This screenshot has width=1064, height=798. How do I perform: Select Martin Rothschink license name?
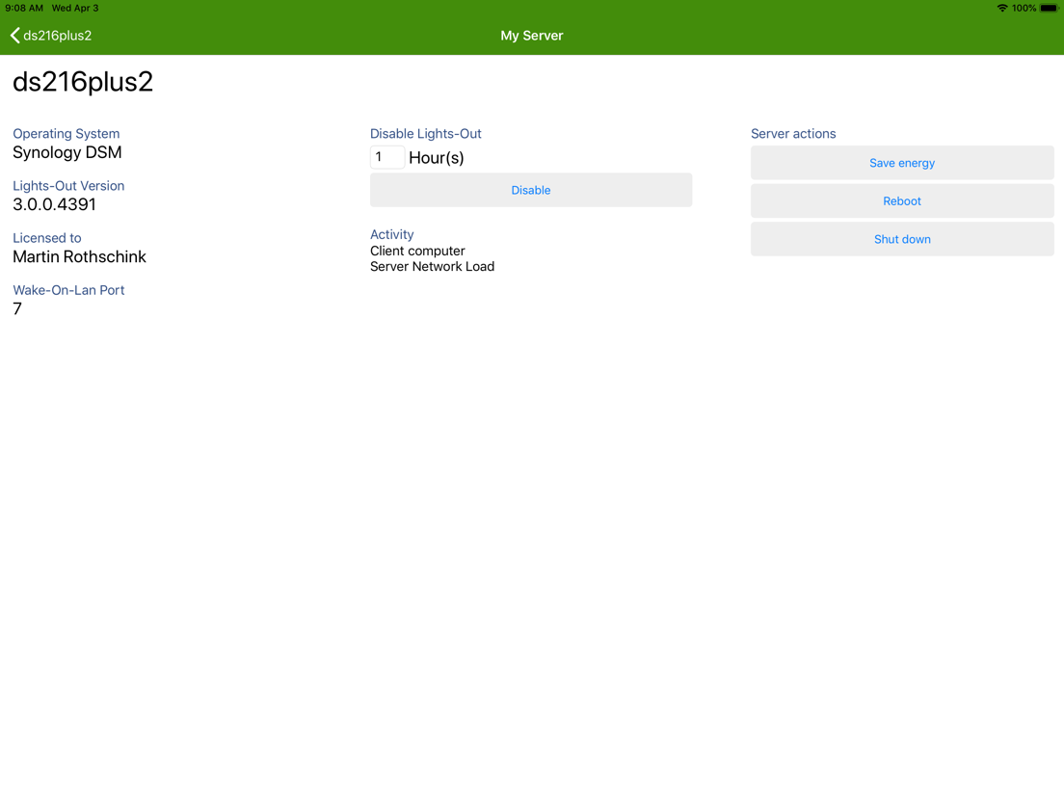(79, 256)
